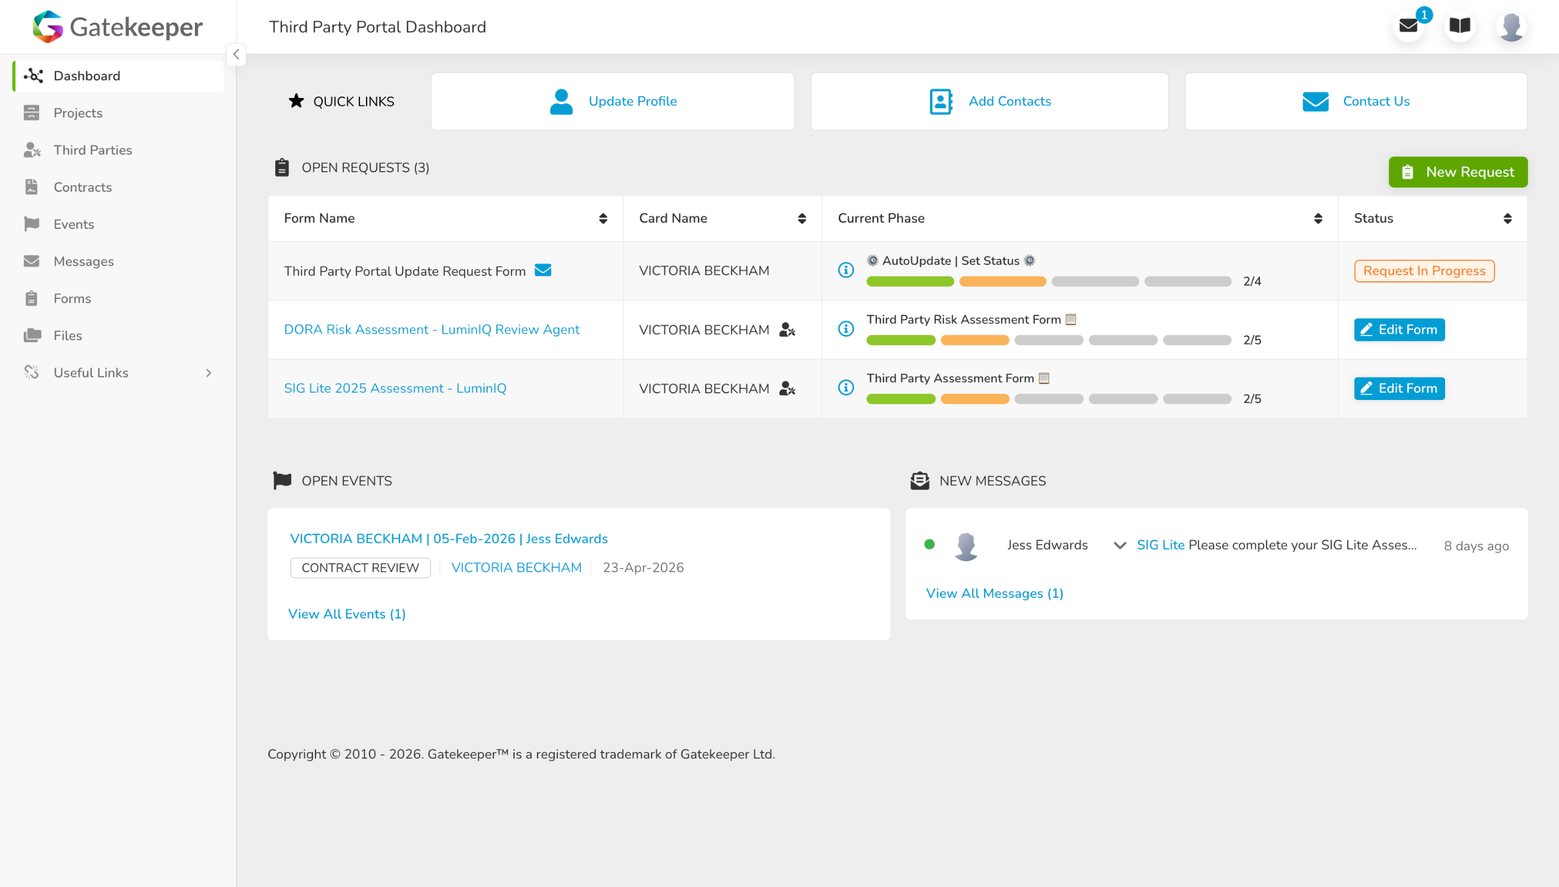
Task: Click envelope icon beside Third Party Portal Update Request Form
Action: tap(542, 270)
